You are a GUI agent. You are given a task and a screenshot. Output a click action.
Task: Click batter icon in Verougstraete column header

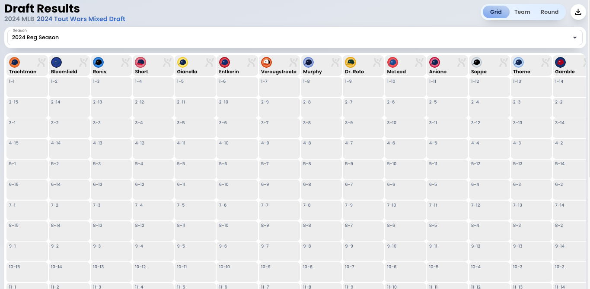(x=293, y=62)
